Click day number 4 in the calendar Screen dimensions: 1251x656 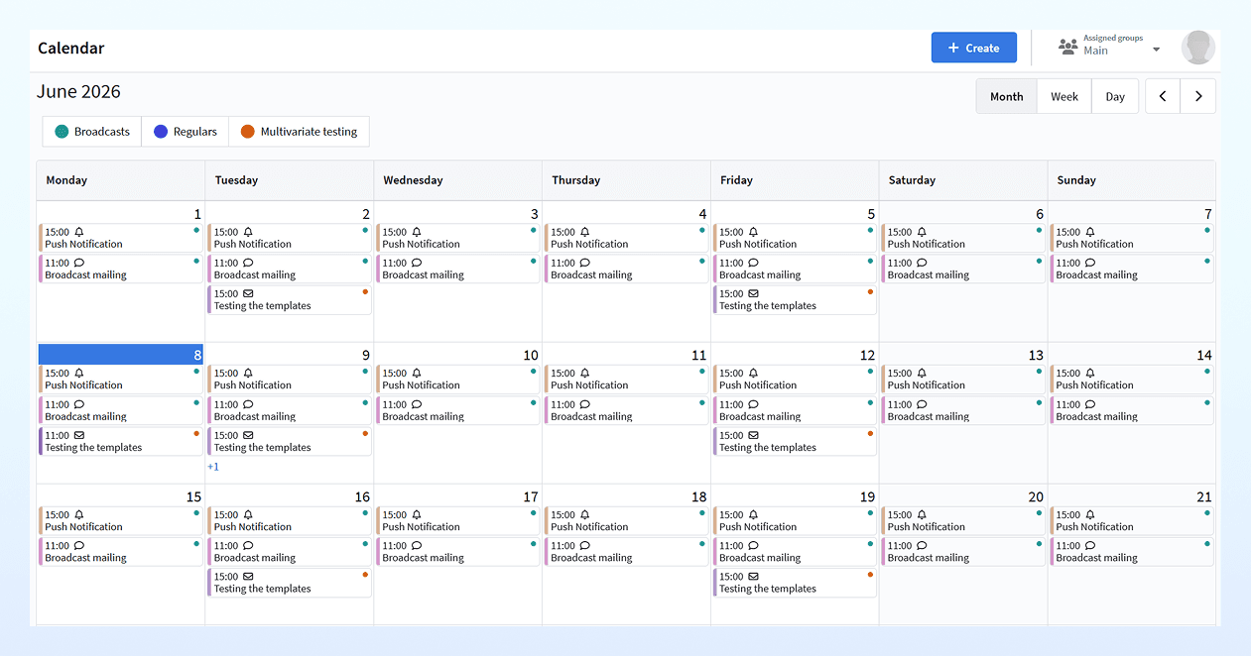point(702,214)
